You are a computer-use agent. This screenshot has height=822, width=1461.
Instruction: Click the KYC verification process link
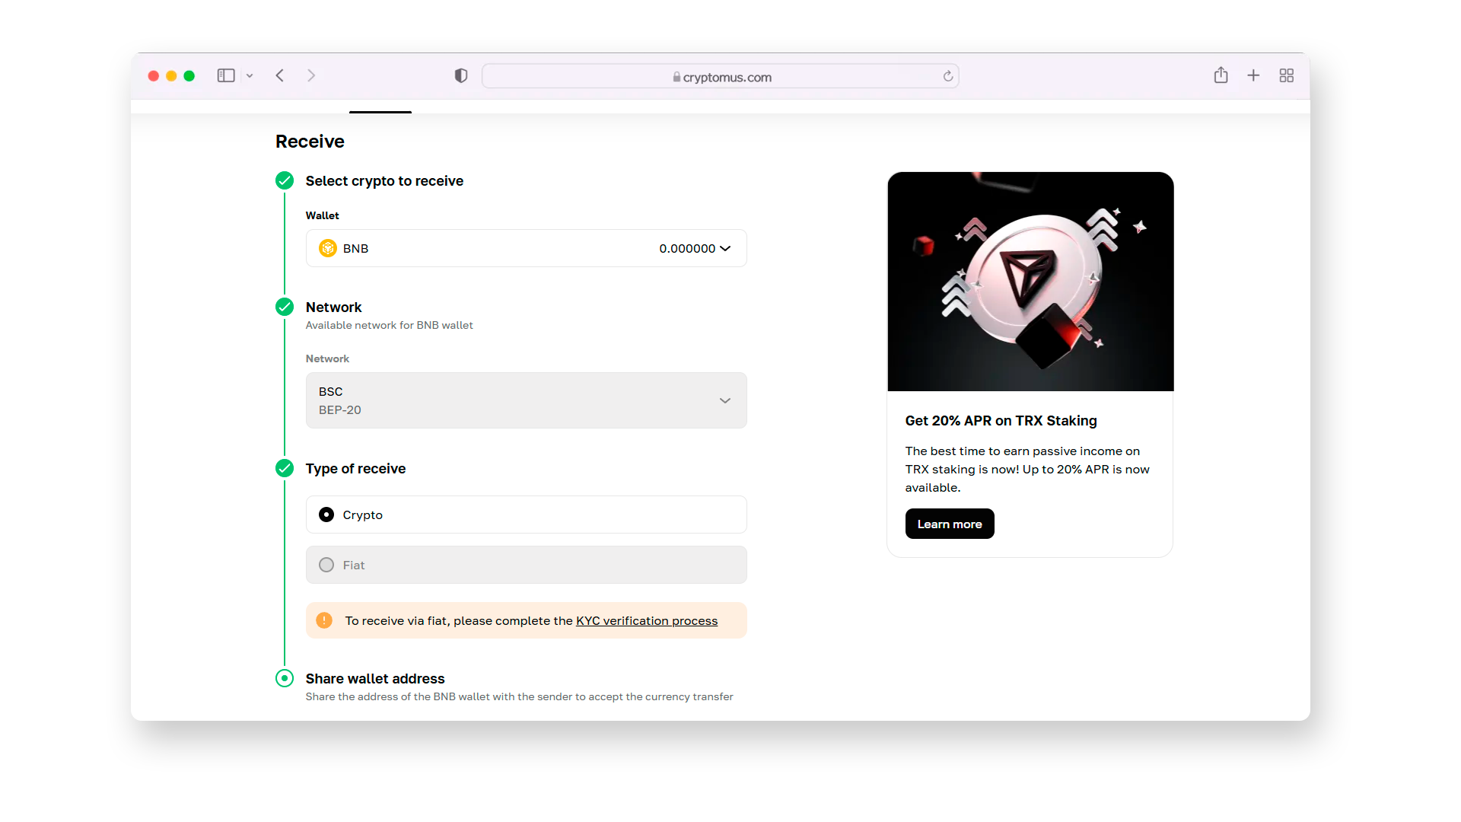tap(646, 620)
